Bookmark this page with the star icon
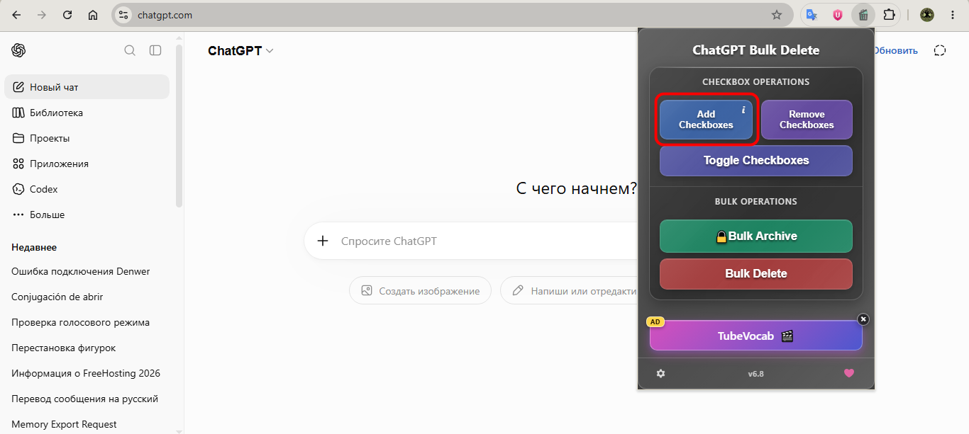Viewport: 969px width, 434px height. tap(777, 15)
